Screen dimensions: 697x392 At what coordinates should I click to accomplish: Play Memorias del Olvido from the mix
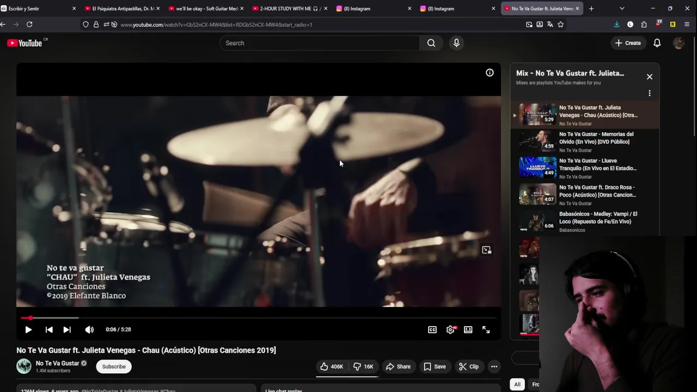(x=584, y=142)
